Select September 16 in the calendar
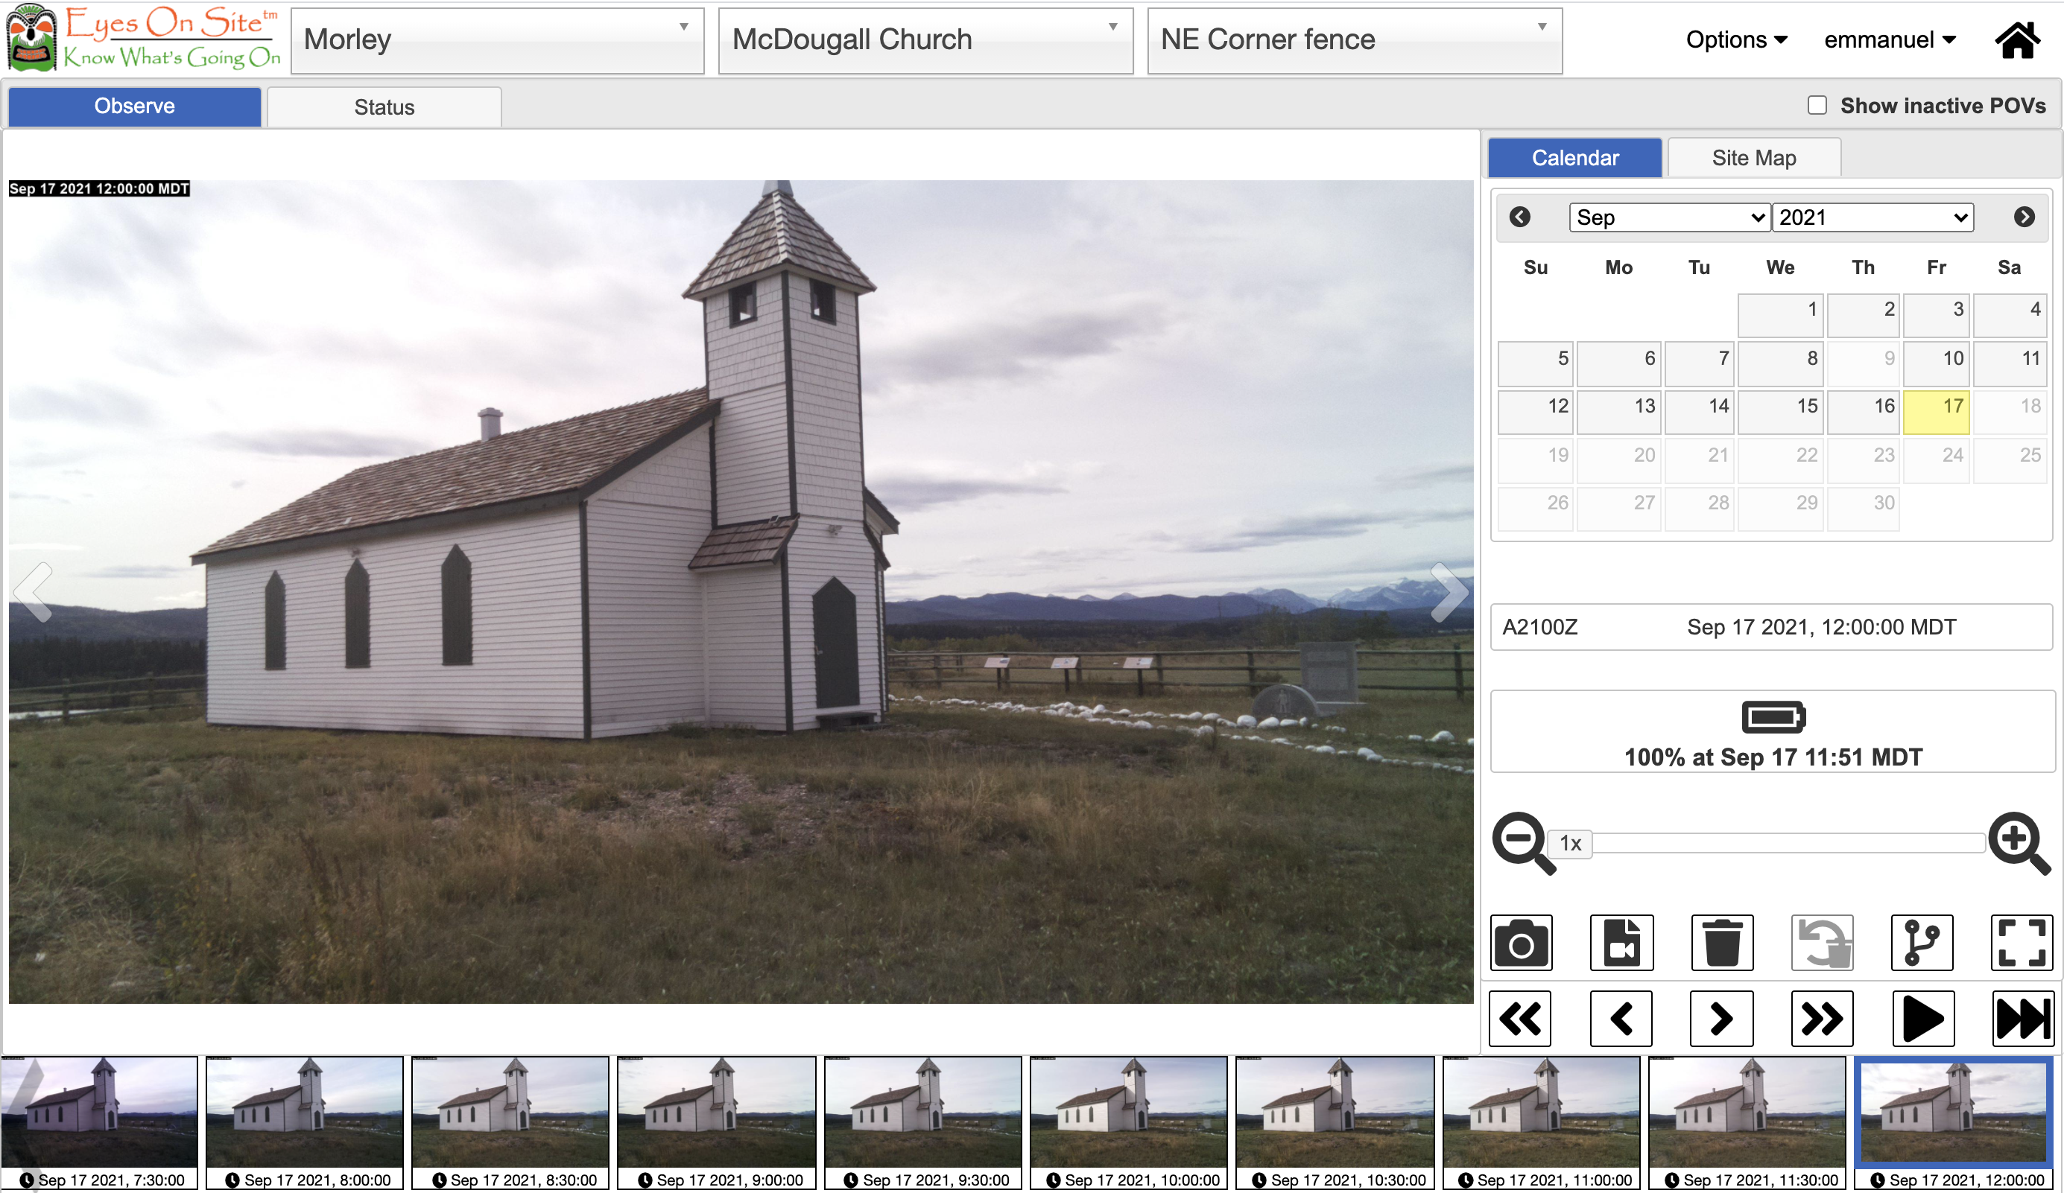Image resolution: width=2064 pixels, height=1193 pixels. pyautogui.click(x=1863, y=410)
